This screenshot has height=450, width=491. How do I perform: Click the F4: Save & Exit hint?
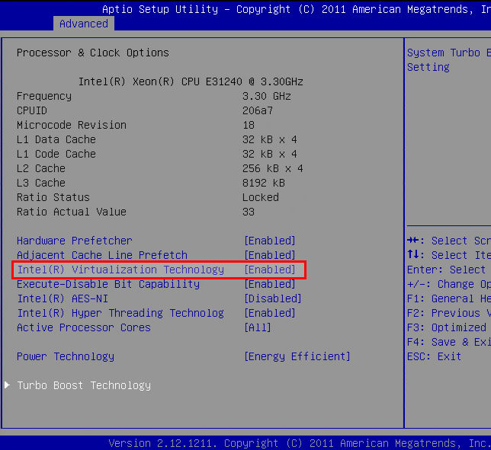click(449, 342)
